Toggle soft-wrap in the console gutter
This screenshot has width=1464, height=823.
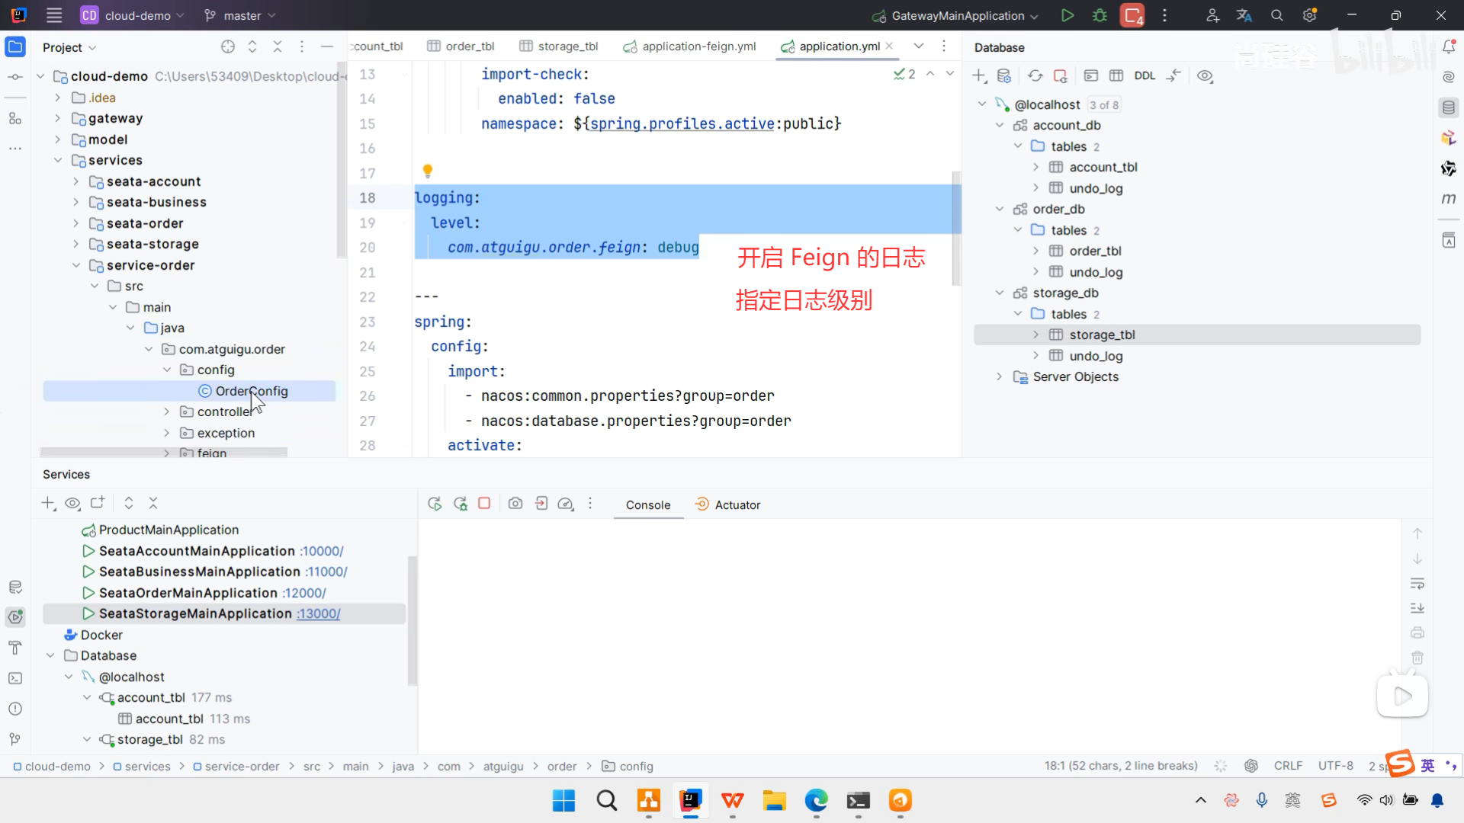point(1417,584)
